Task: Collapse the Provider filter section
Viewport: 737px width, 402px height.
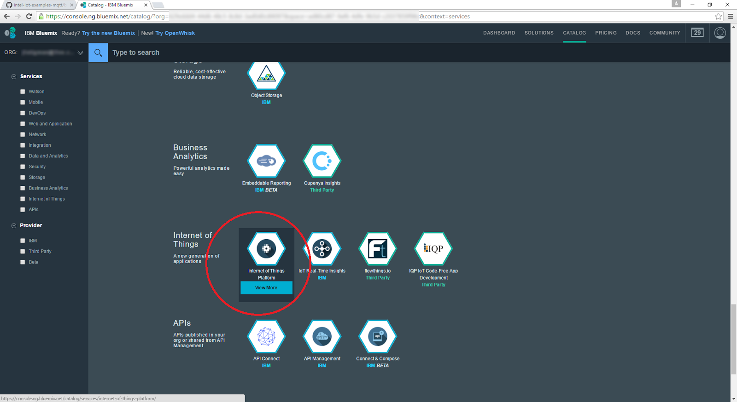Action: click(x=14, y=226)
